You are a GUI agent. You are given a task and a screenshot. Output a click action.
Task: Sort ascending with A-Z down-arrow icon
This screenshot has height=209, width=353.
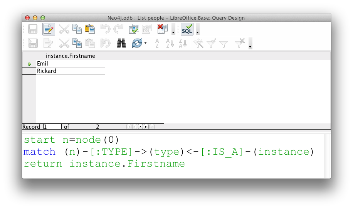pos(170,43)
